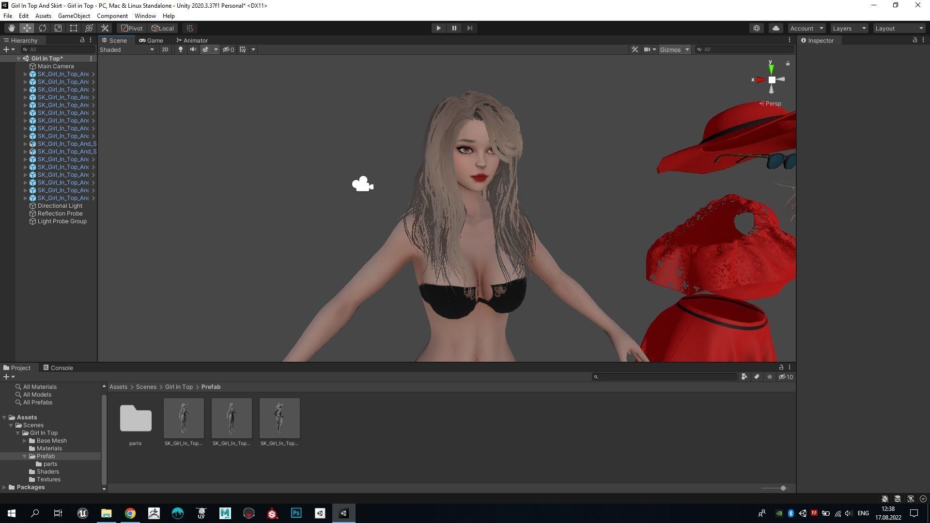
Task: Toggle 2D view mode
Action: click(165, 49)
